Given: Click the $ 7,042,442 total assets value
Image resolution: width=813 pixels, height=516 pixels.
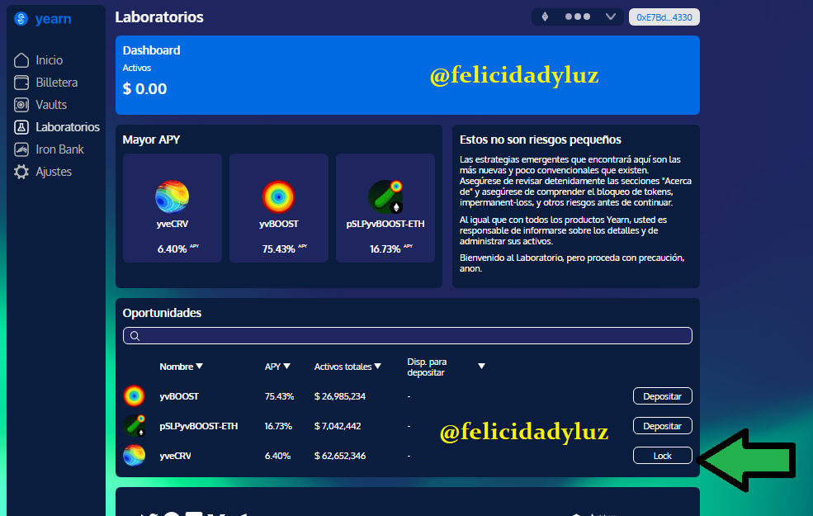Looking at the screenshot, I should coord(338,426).
